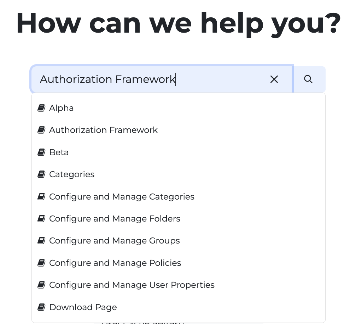The image size is (350, 324).
Task: Click the book icon next to Categories
Action: click(41, 174)
